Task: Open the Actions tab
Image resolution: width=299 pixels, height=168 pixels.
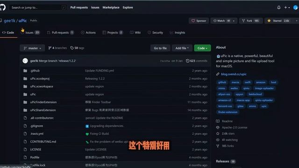Action: 88,33
